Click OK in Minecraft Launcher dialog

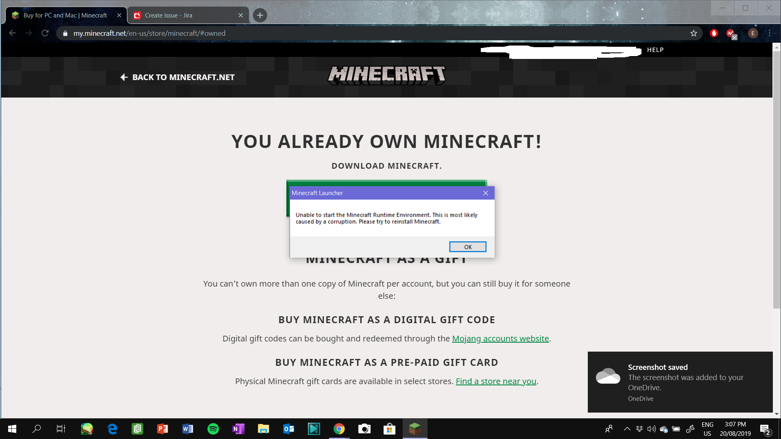[x=467, y=247]
